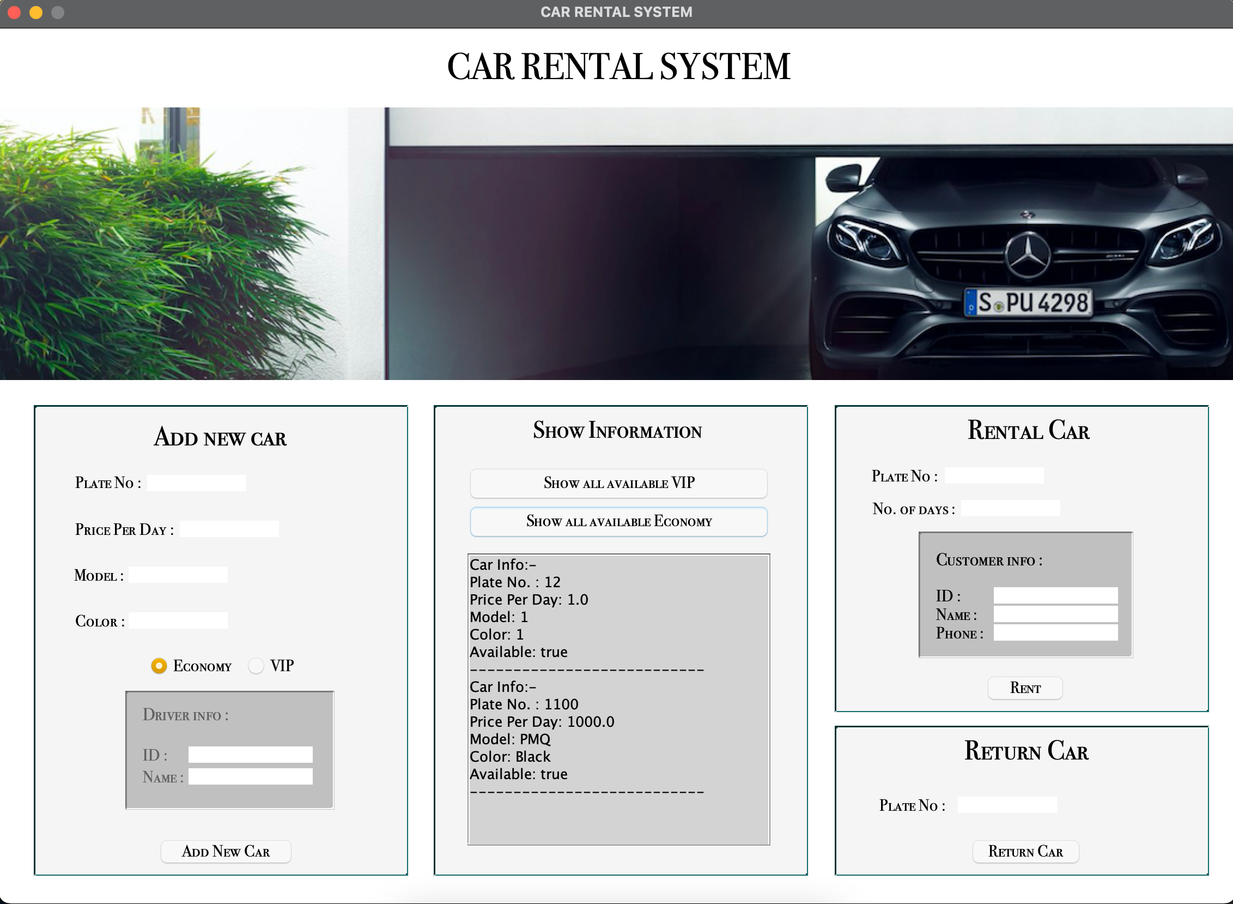Click the Rent button
1233x904 pixels.
[x=1025, y=688]
